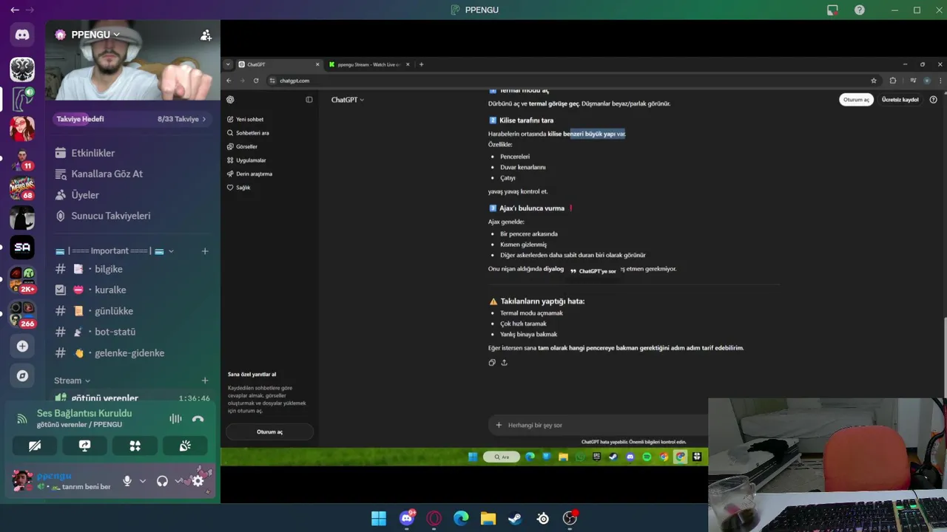Image resolution: width=947 pixels, height=532 pixels.
Task: Add a server with plus icon
Action: [22, 346]
